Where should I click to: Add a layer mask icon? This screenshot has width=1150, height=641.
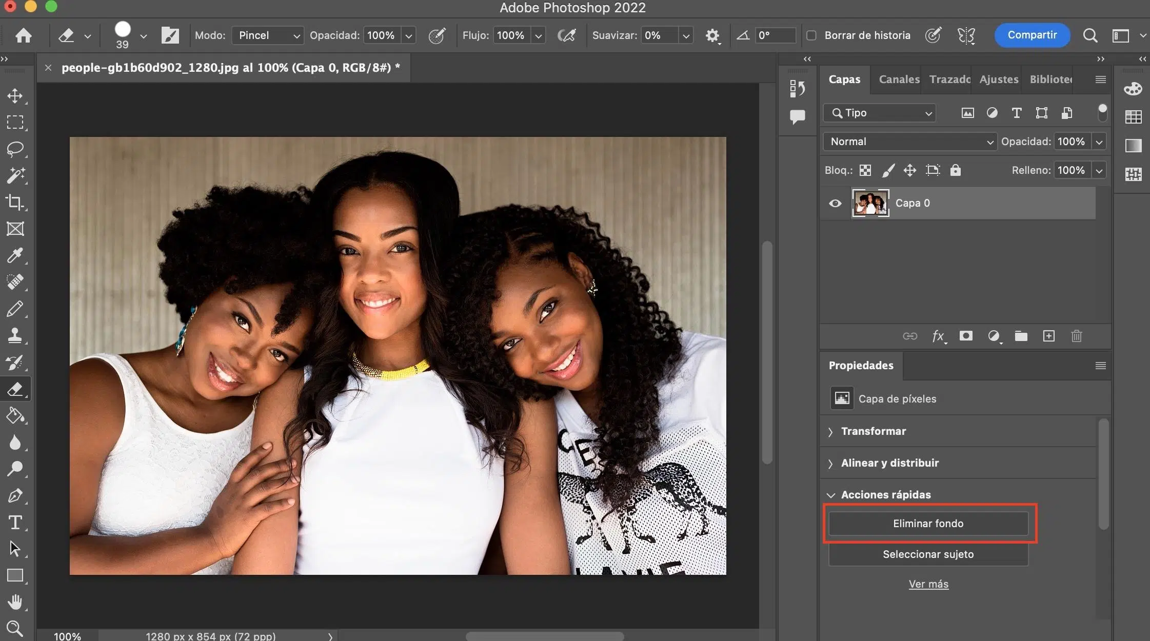(x=966, y=336)
